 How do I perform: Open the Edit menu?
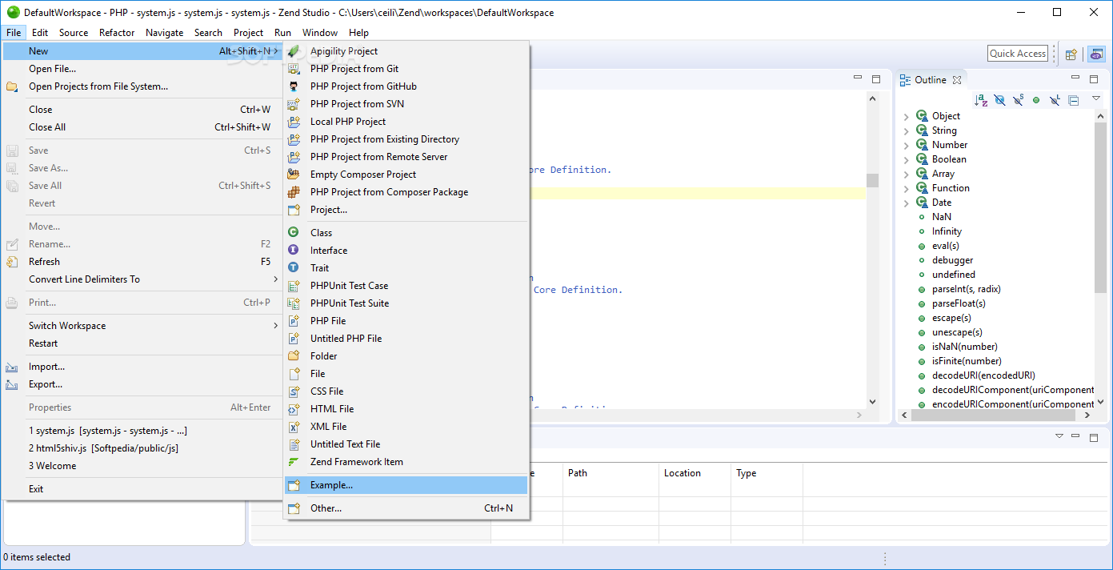(x=40, y=33)
